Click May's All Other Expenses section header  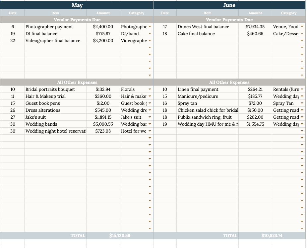pyautogui.click(x=77, y=82)
